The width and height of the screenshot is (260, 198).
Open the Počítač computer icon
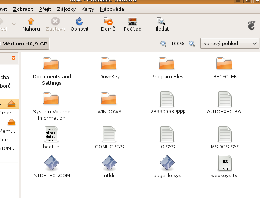click(x=132, y=21)
